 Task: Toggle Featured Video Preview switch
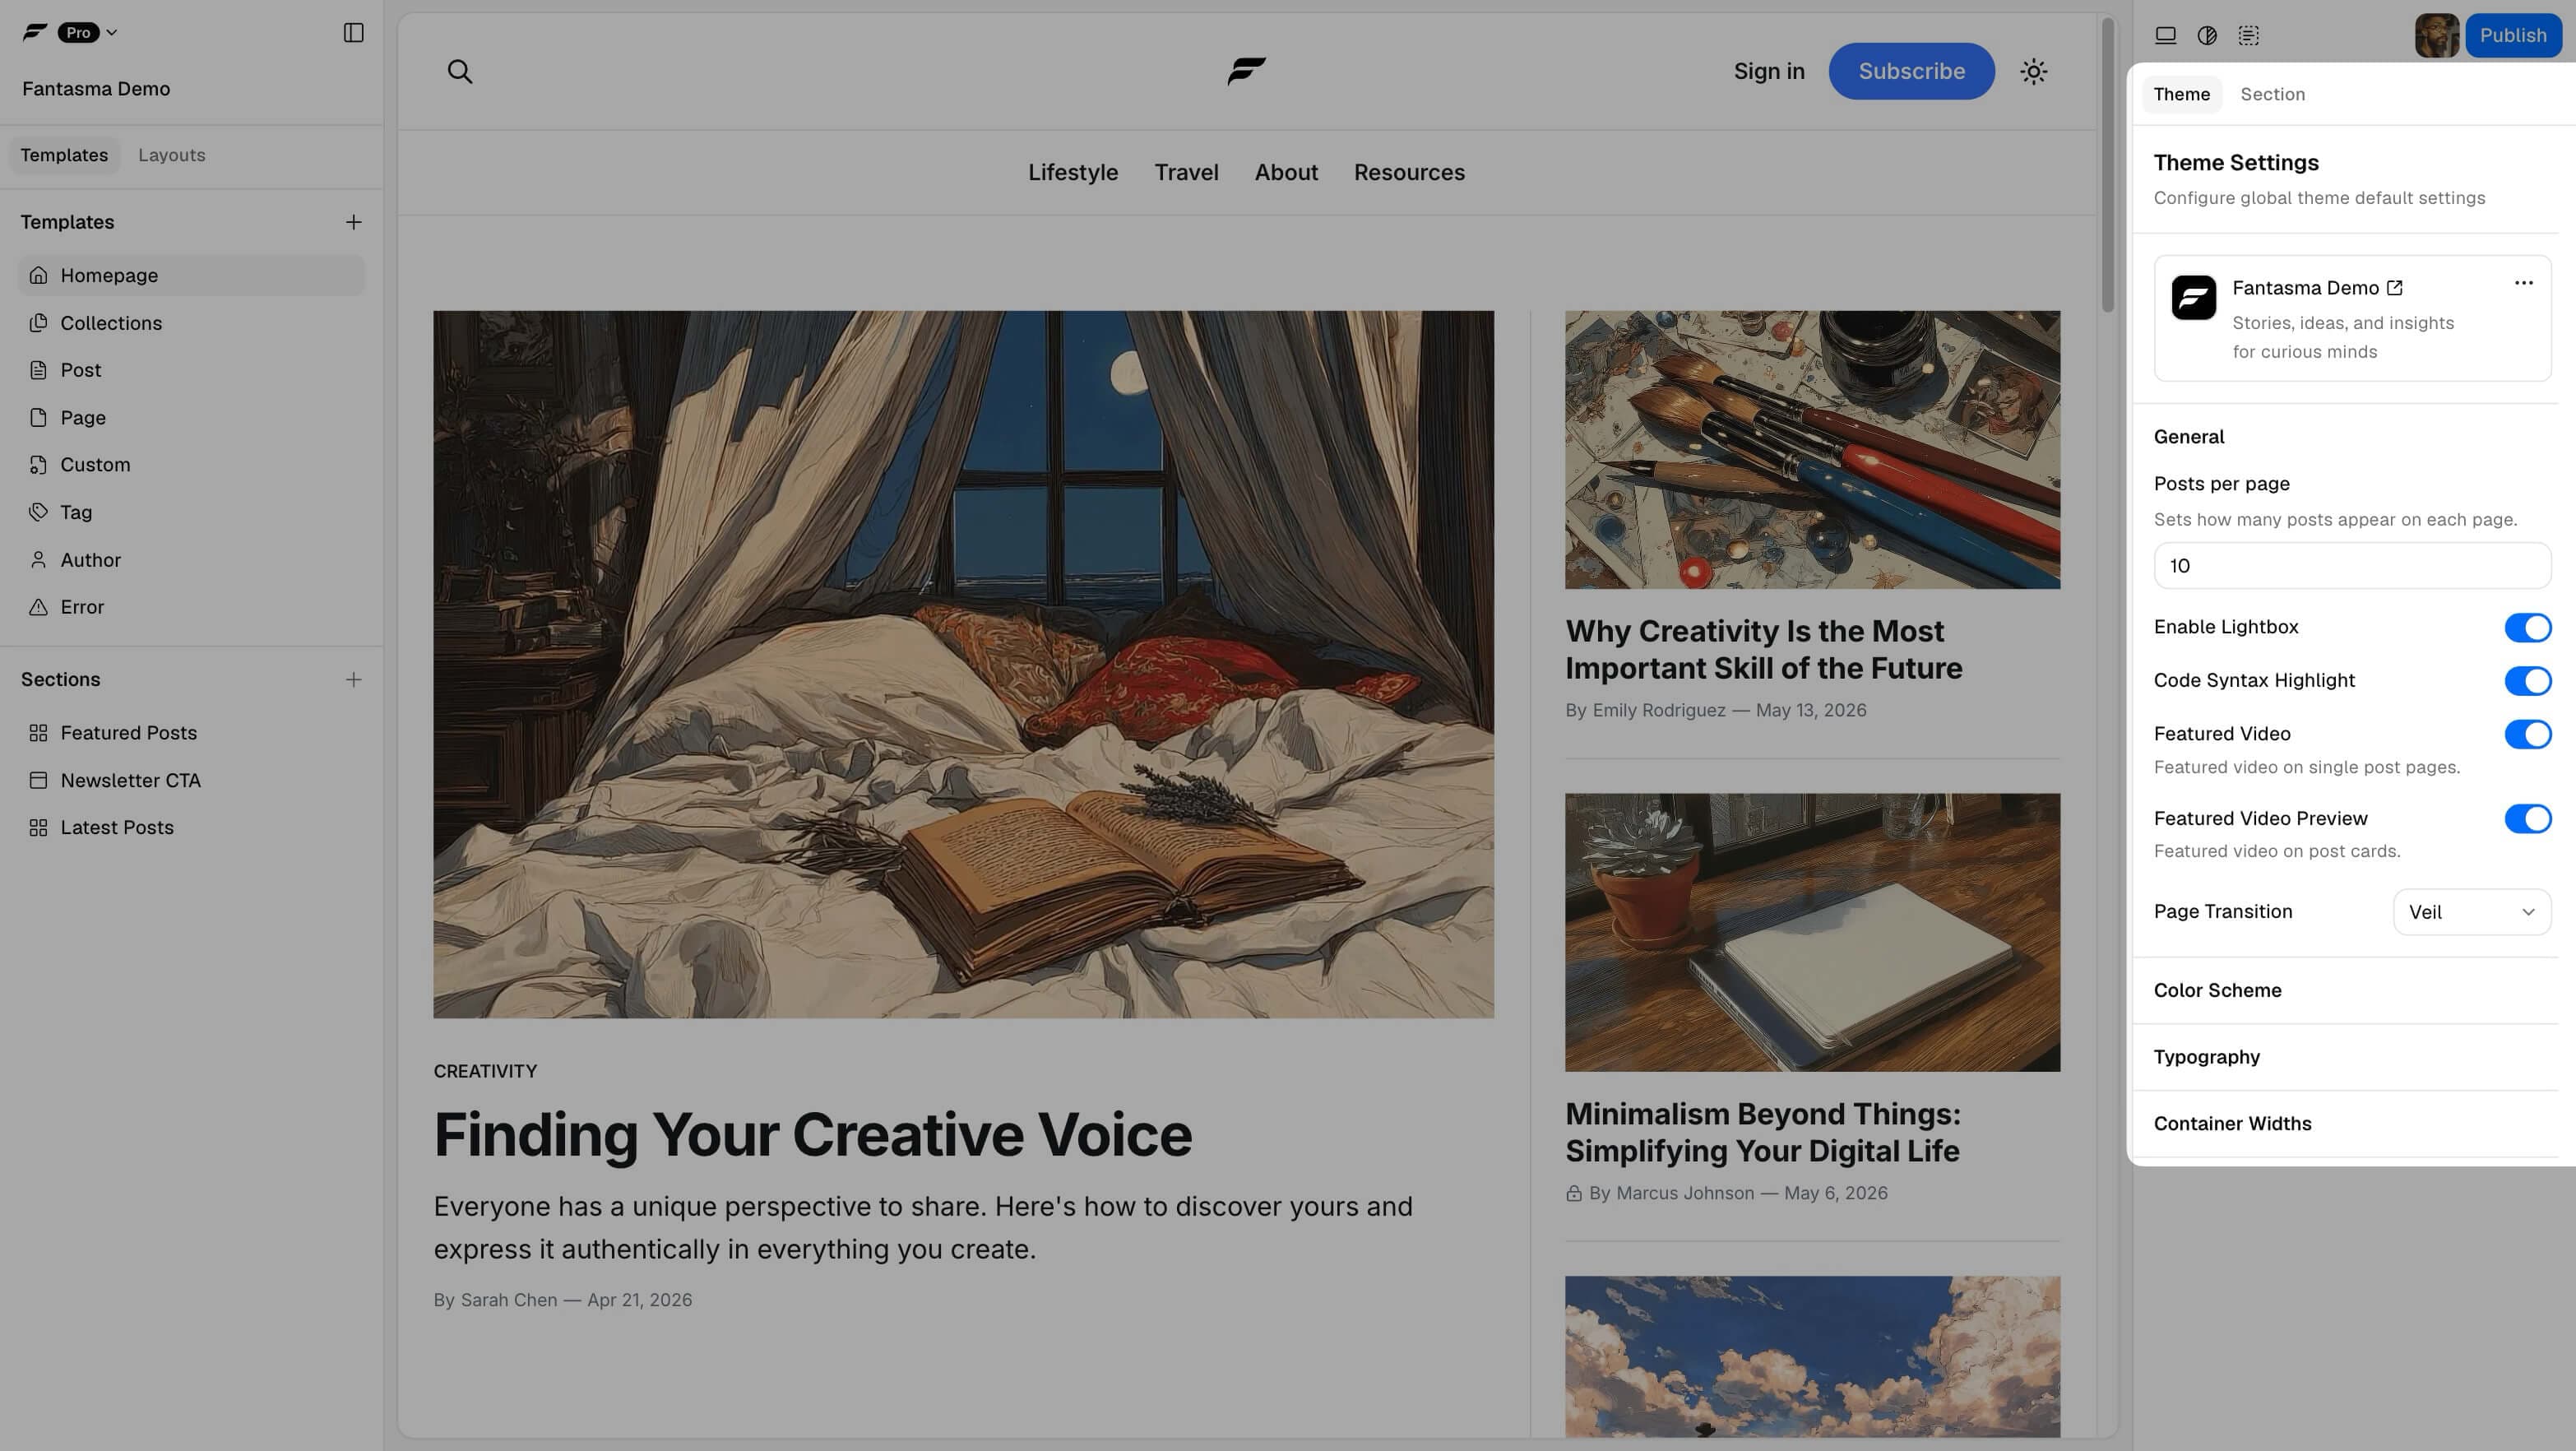[x=2527, y=819]
